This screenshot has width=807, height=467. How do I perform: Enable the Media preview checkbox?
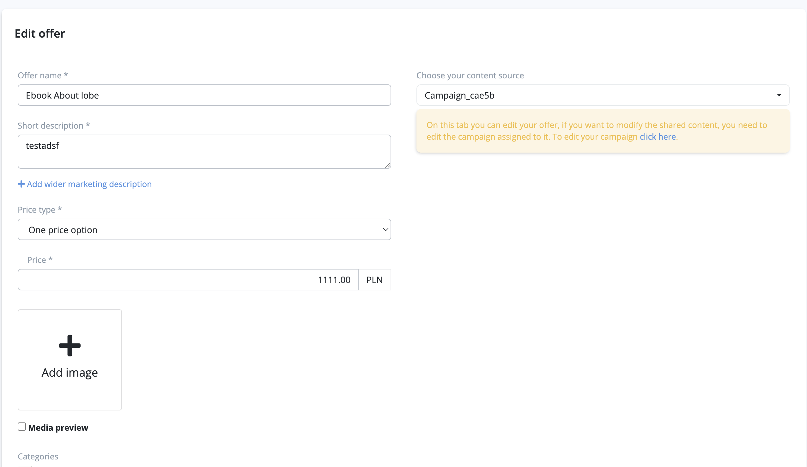(22, 427)
